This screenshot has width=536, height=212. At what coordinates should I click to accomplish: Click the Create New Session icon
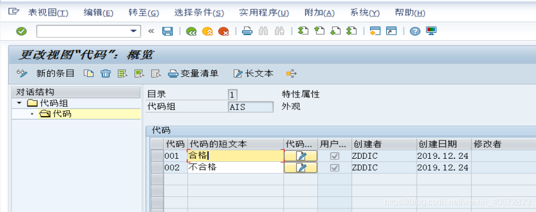point(375,31)
